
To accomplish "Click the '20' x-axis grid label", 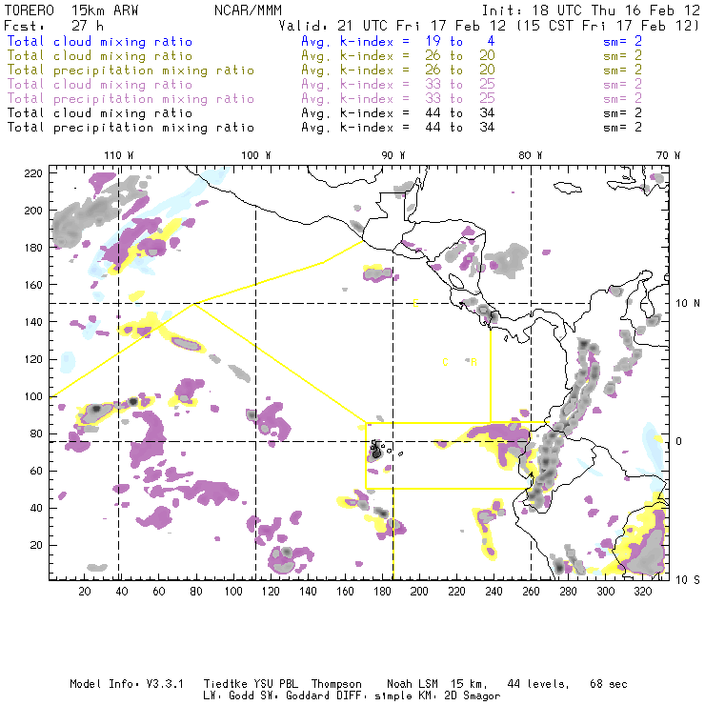I will (x=85, y=592).
